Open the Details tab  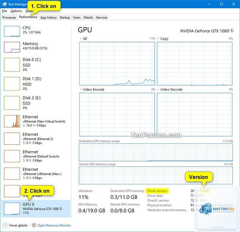point(88,18)
